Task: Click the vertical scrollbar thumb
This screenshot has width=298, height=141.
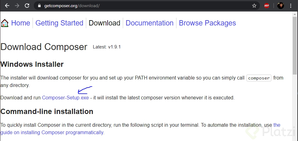Action: [295, 43]
